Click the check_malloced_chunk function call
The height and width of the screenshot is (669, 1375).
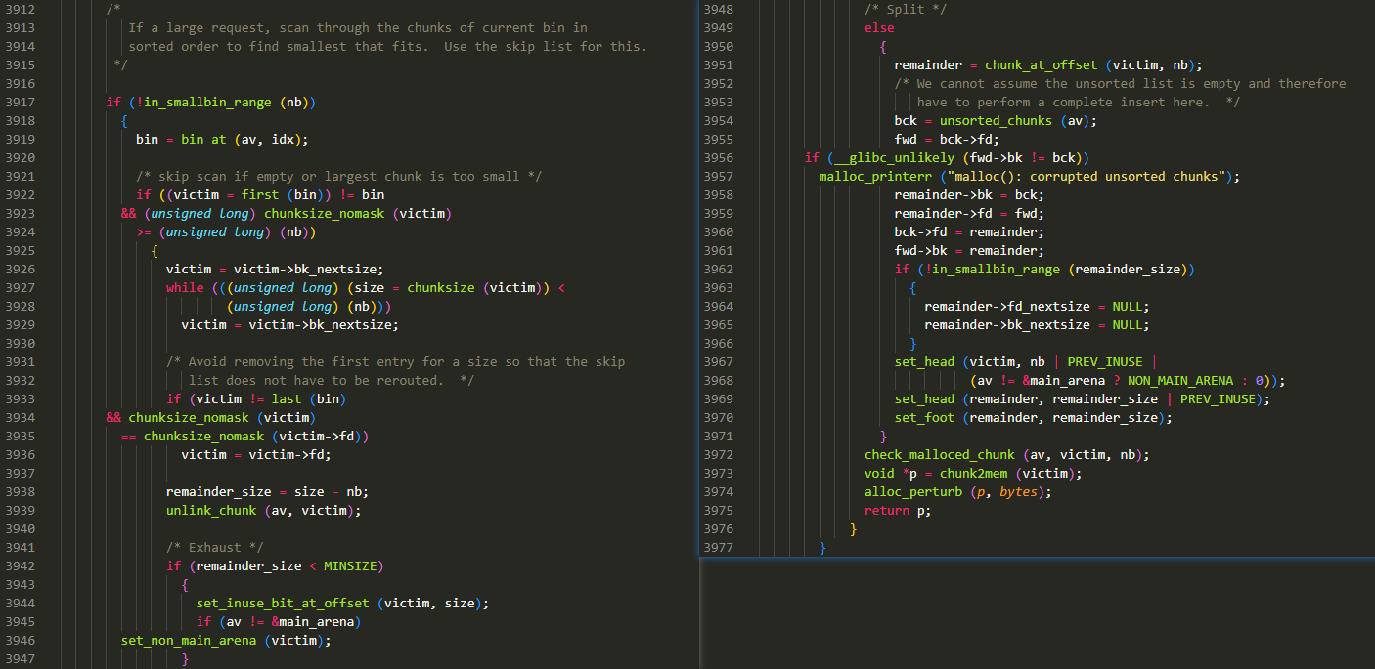pyautogui.click(x=939, y=455)
